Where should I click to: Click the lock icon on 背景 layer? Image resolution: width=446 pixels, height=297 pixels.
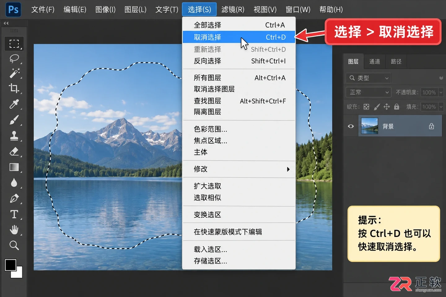(431, 126)
